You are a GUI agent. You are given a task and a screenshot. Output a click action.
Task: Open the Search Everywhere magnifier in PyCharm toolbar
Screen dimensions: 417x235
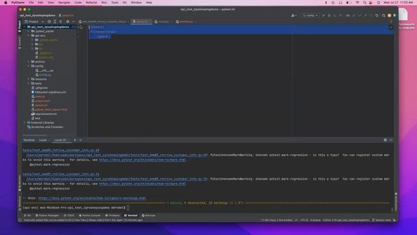[384, 16]
